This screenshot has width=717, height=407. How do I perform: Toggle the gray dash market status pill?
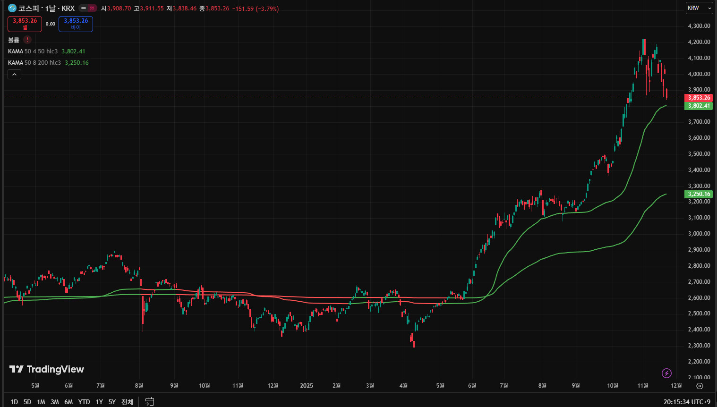83,8
